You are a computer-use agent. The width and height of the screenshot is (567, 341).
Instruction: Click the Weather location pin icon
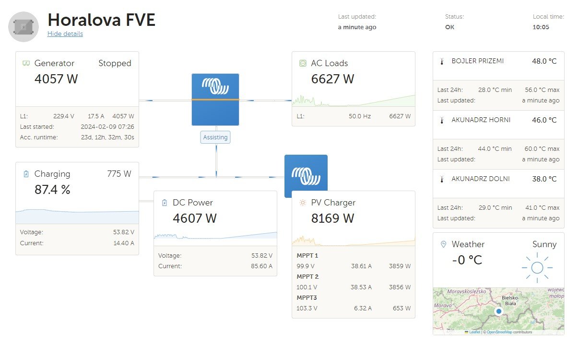point(443,244)
